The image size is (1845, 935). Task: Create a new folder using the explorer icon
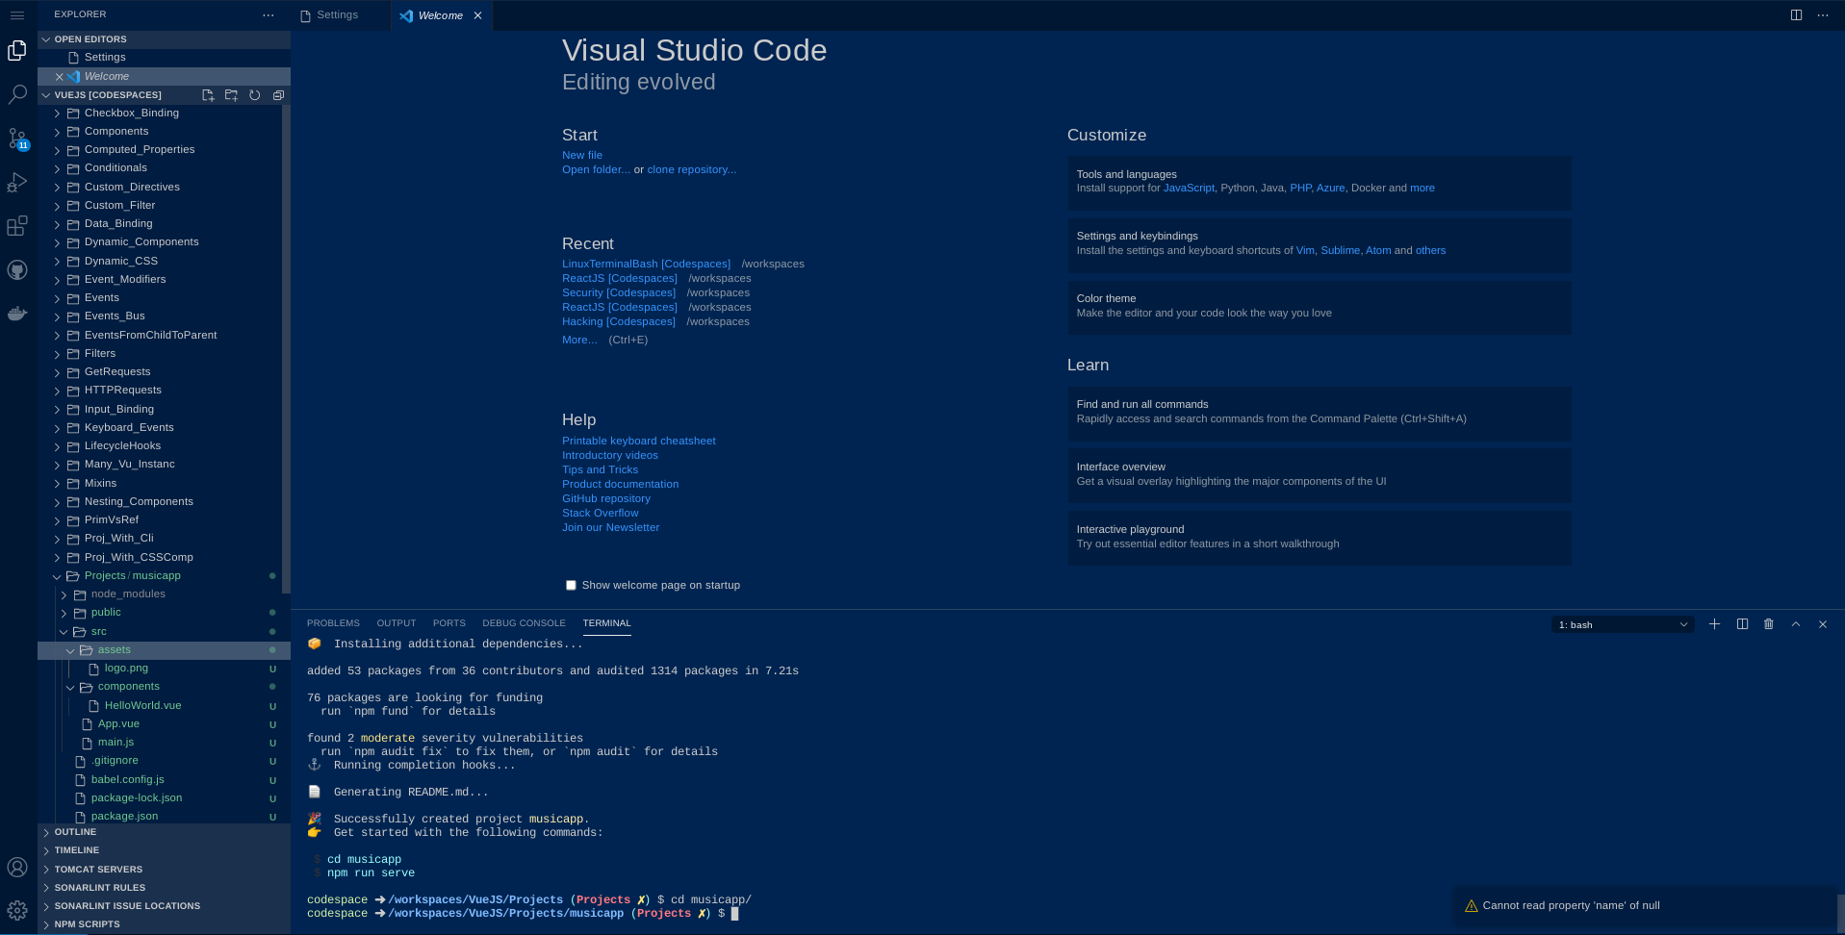tap(231, 95)
